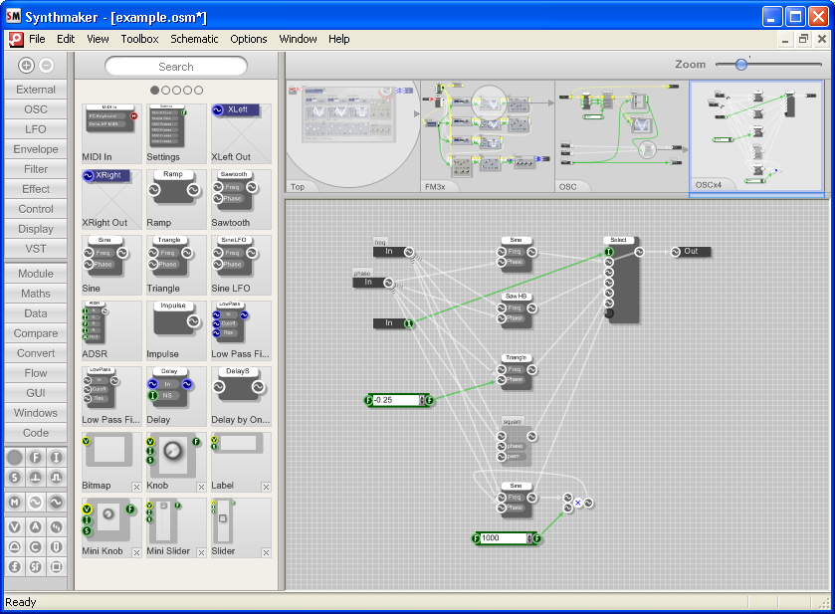Pick the Impulse component in toolbox

click(176, 330)
